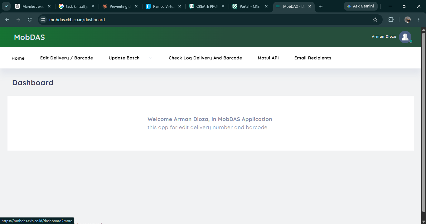Close the task kill aall tab
The image size is (426, 224).
pyautogui.click(x=93, y=6)
